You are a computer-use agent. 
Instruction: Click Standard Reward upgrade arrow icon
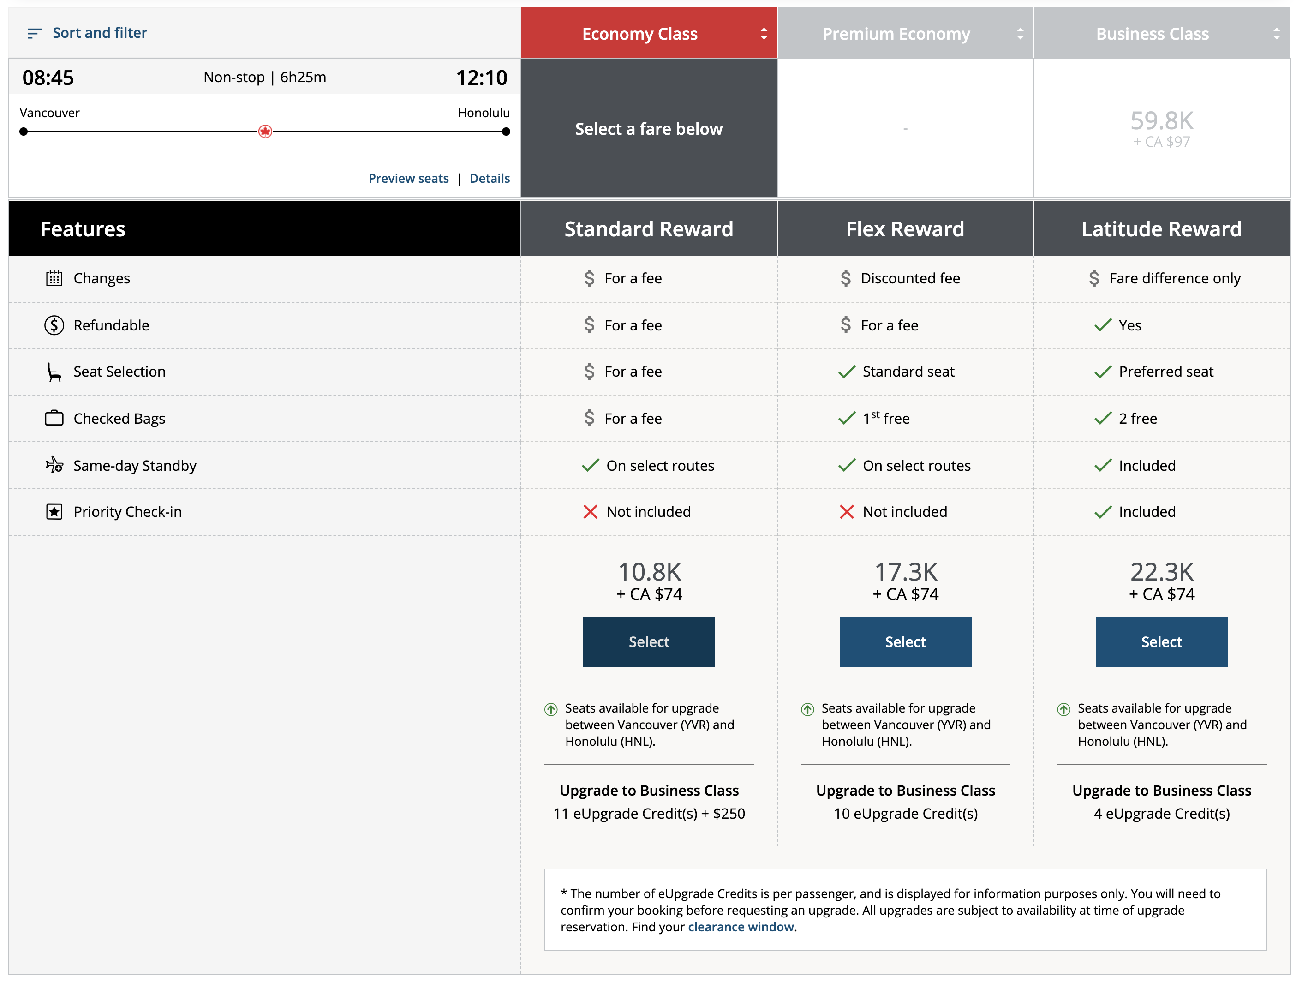551,709
